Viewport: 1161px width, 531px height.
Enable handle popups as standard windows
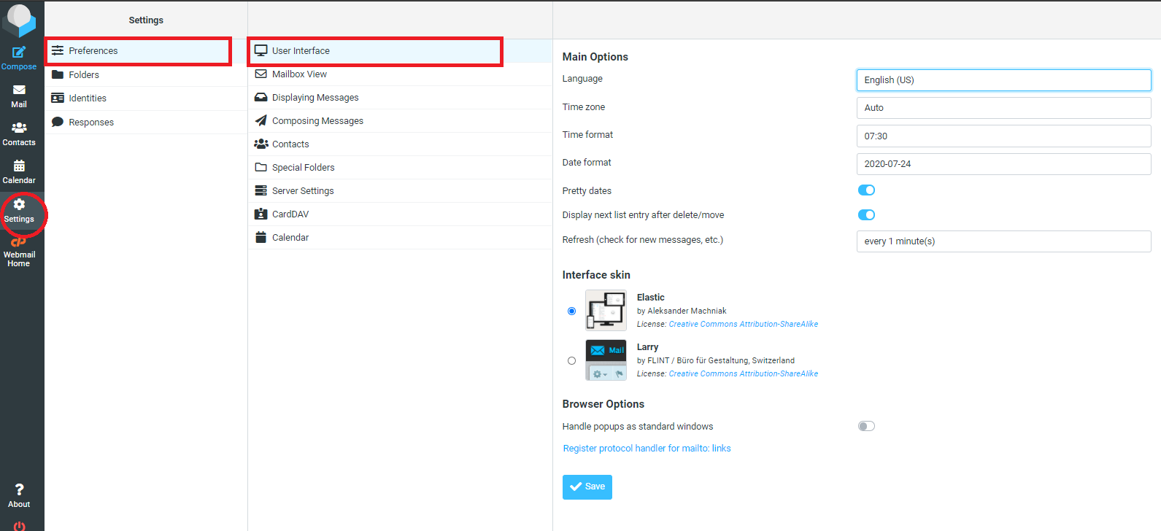click(866, 427)
